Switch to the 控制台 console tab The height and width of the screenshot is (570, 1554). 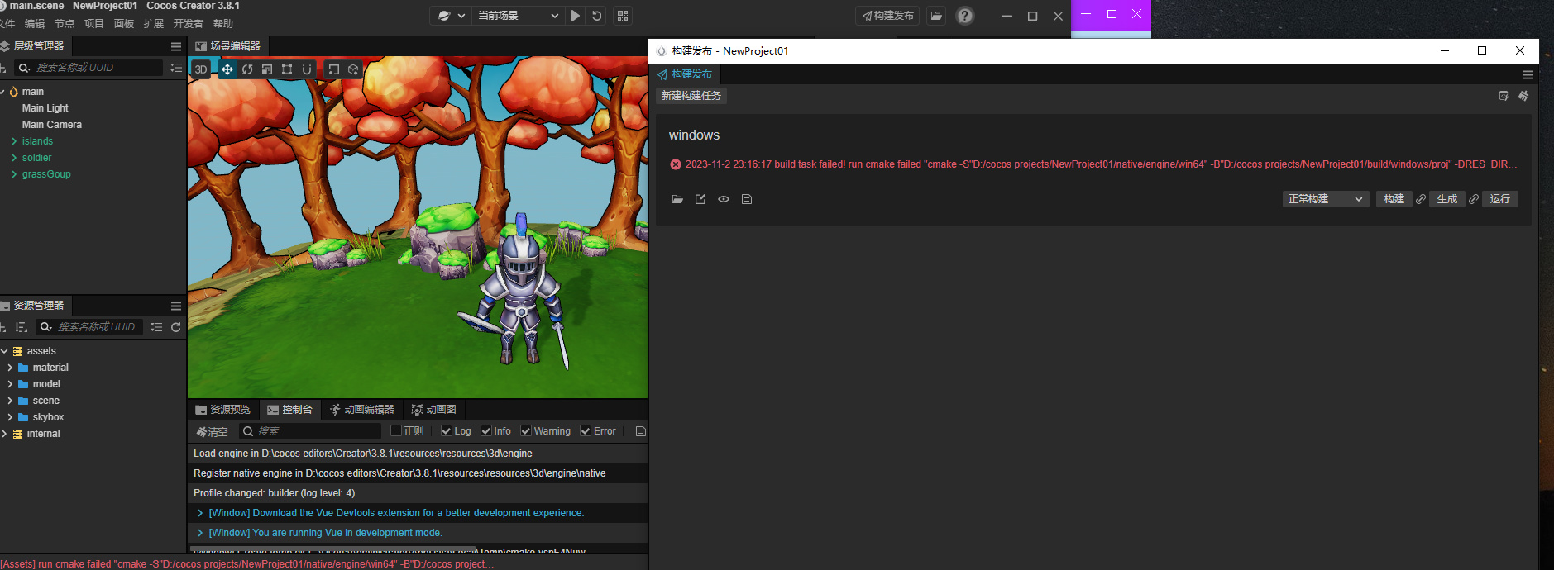pyautogui.click(x=290, y=410)
